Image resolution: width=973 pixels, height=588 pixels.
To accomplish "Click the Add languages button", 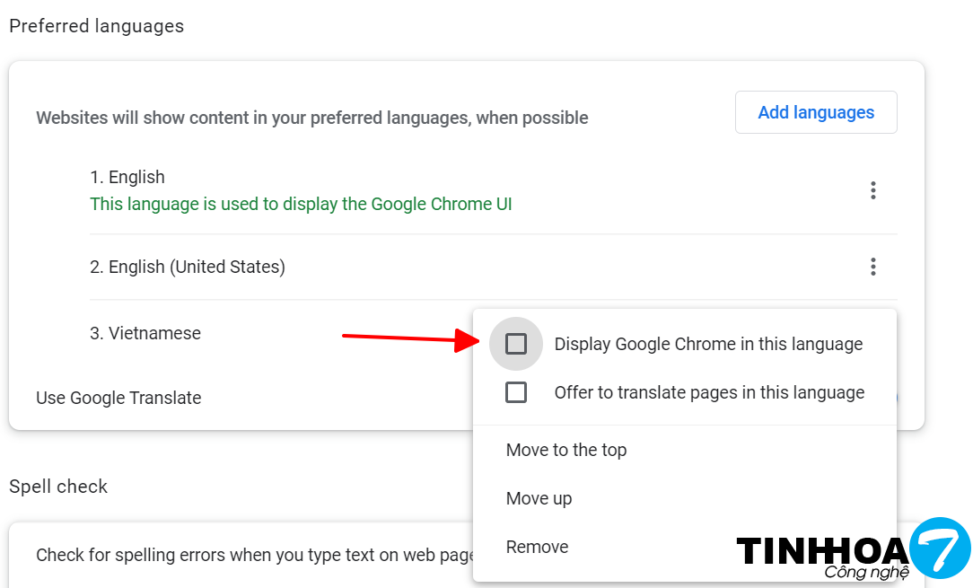I will pyautogui.click(x=816, y=112).
